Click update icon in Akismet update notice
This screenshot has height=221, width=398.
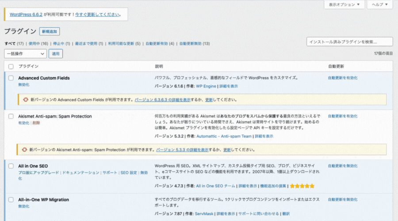[x=24, y=150]
